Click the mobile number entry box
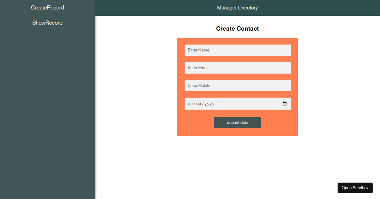 tap(237, 86)
